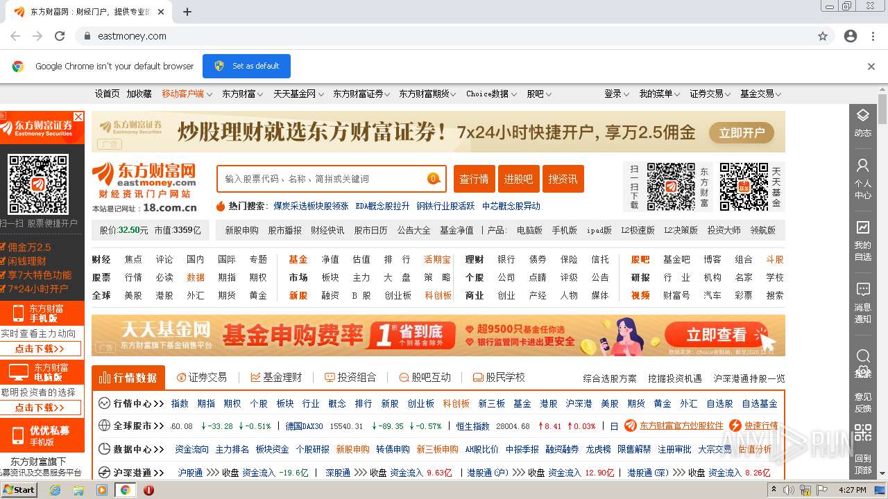The image size is (888, 499).
Task: Click the 沪深港通 round icon
Action: tap(104, 472)
